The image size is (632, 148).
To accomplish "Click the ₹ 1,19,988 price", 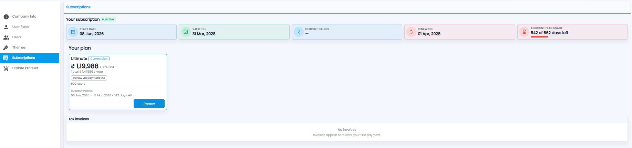I will (x=85, y=66).
